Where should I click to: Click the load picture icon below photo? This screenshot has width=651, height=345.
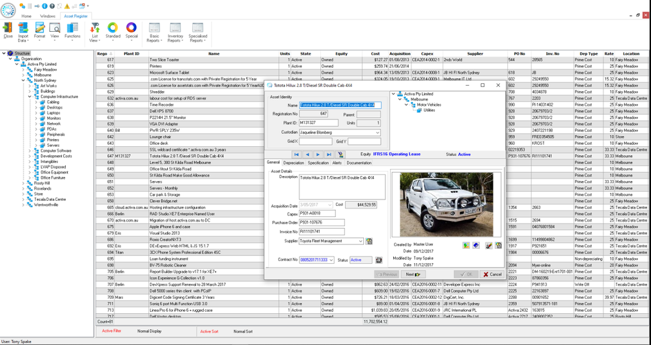(x=466, y=246)
